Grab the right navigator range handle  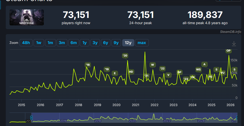tap(237, 118)
